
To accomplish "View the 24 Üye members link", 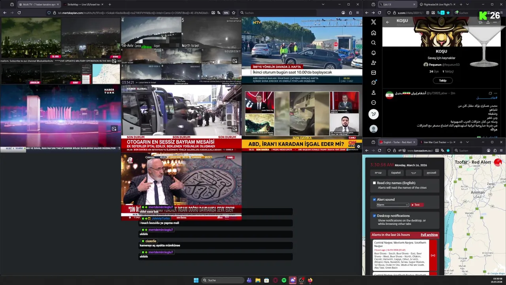I will [434, 72].
